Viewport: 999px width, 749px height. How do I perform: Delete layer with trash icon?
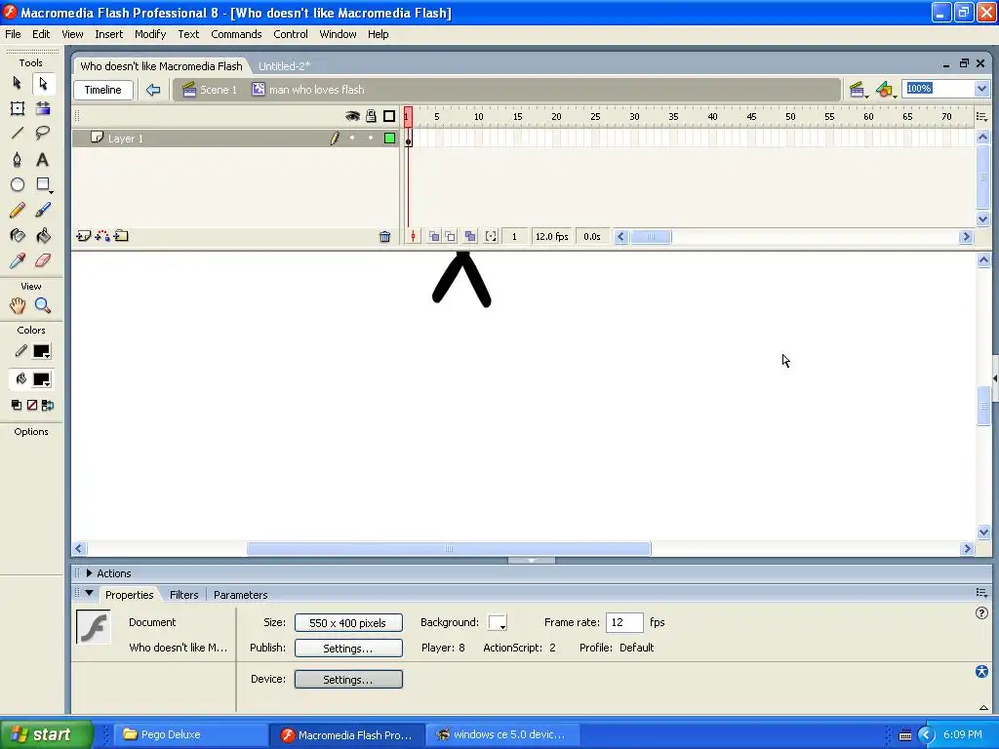pos(384,237)
